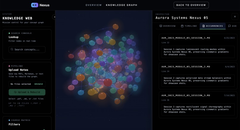Click the Filters section heading
240x130 pixels.
coord(14,124)
